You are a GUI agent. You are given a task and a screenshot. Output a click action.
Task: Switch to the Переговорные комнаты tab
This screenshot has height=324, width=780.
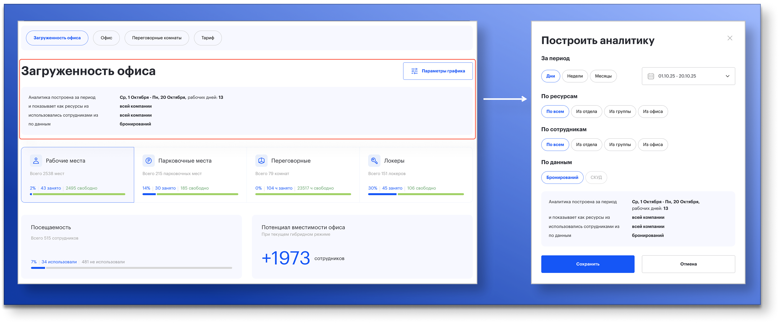(157, 38)
